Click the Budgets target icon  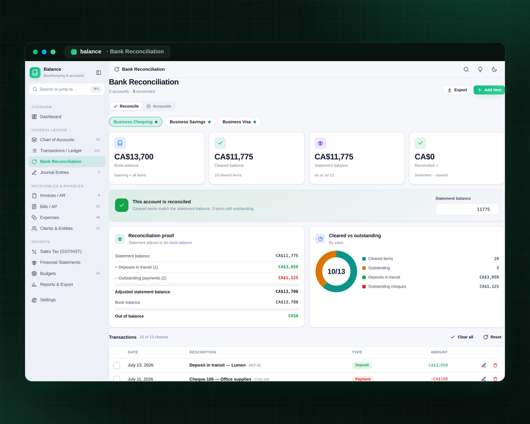(34, 274)
